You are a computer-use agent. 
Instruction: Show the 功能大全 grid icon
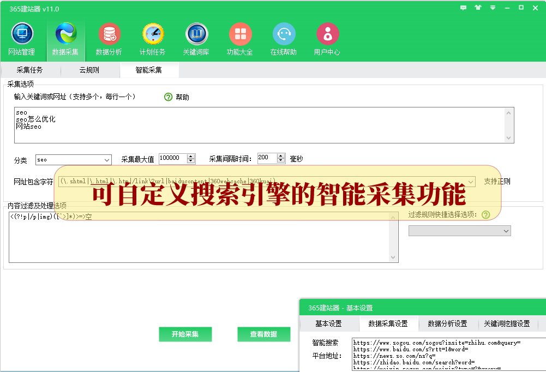(240, 39)
